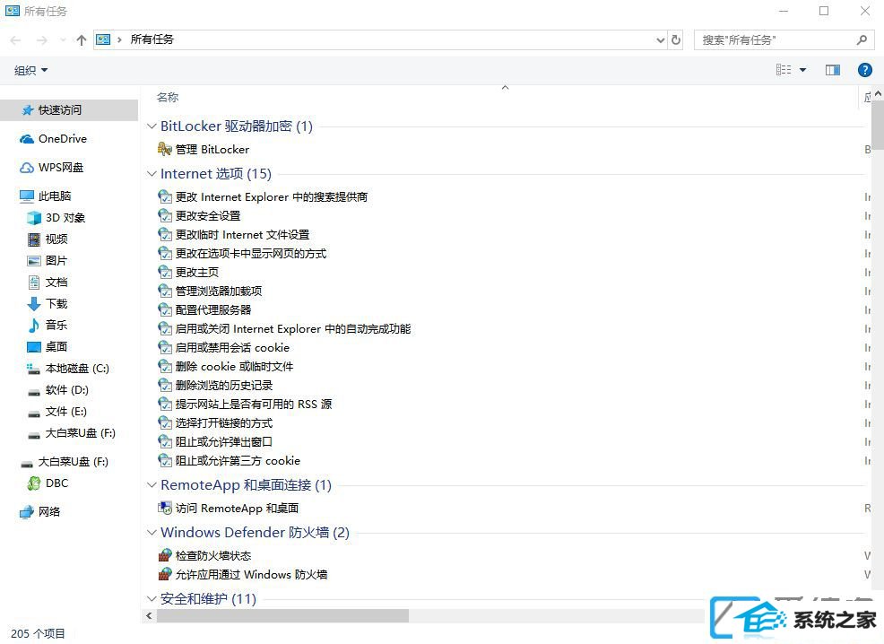The height and width of the screenshot is (644, 884).
Task: Expand the address bar history dropdown
Action: tap(661, 40)
